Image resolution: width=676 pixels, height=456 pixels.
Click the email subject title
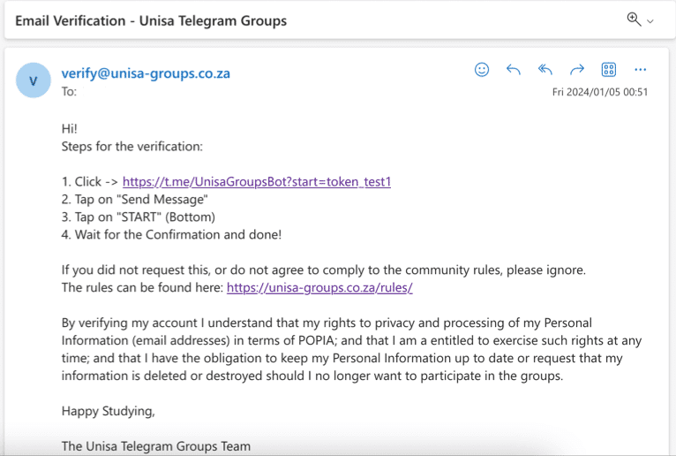151,20
